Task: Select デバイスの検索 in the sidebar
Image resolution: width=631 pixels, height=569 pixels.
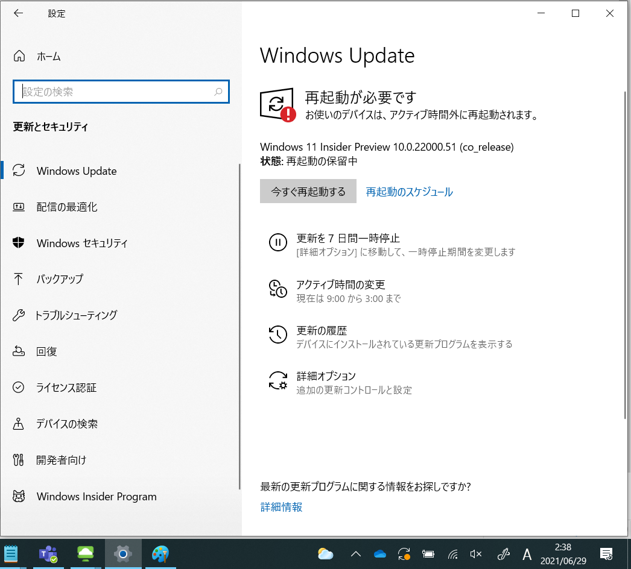Action: point(67,424)
